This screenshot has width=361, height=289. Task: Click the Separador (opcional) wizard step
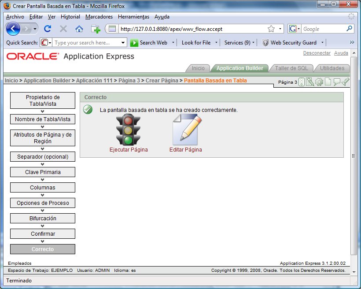tap(43, 157)
